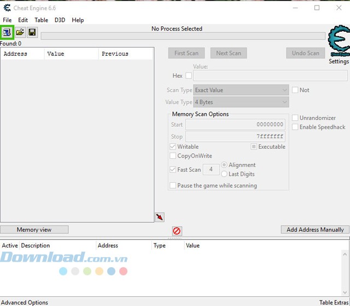
Task: Click Add Address Manually button
Action: pos(315,230)
